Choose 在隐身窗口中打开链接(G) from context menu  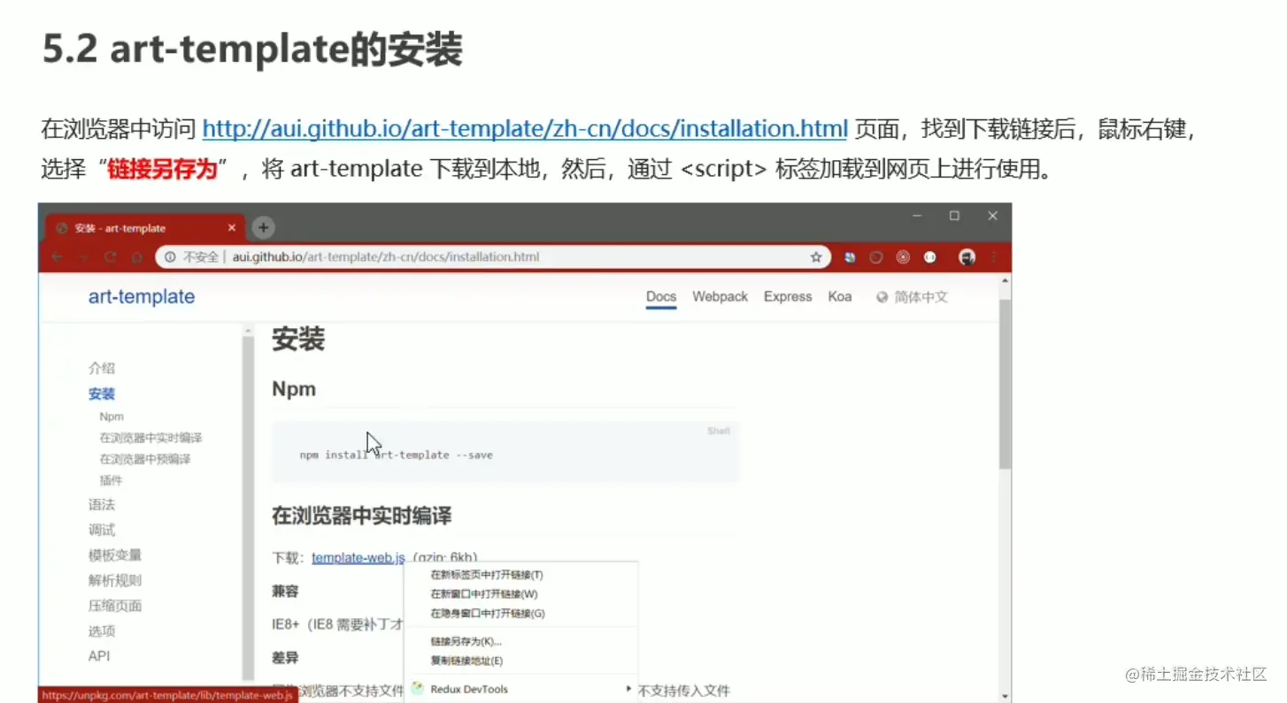[x=520, y=614]
